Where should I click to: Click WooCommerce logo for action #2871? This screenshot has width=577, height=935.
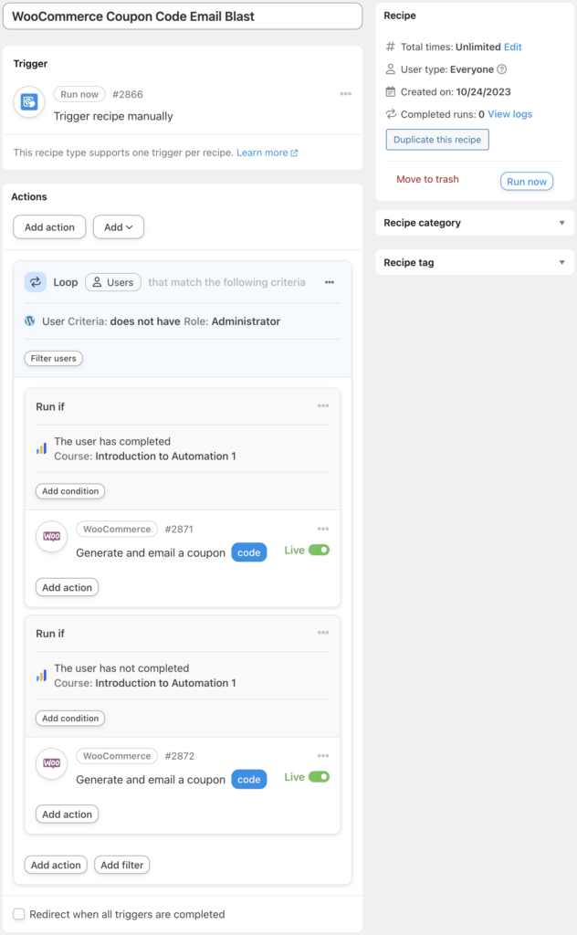52,536
